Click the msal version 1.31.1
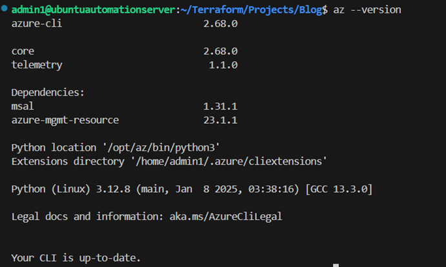Viewport: 446px width, 267px height. pos(221,106)
